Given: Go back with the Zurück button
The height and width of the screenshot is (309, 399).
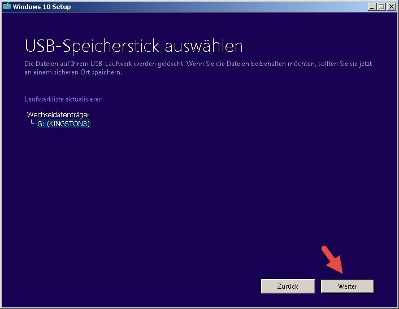Looking at the screenshot, I should (x=288, y=286).
